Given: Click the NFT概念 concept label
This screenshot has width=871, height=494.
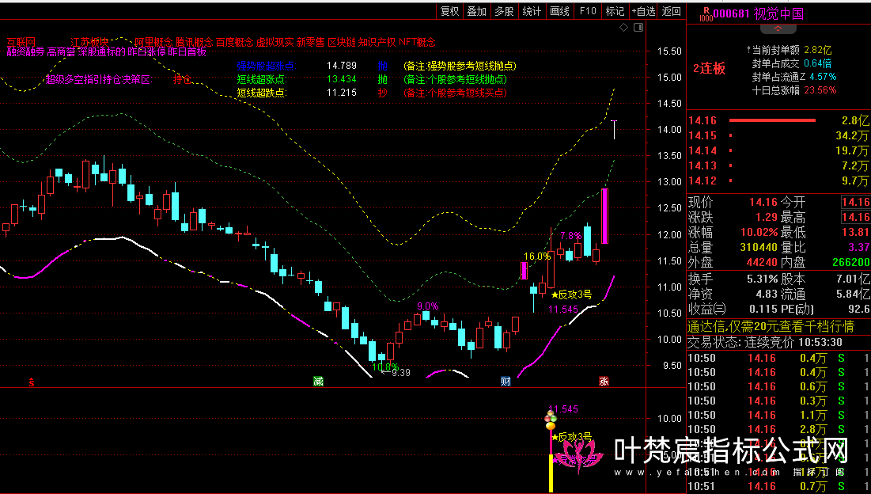Looking at the screenshot, I should click(x=417, y=42).
